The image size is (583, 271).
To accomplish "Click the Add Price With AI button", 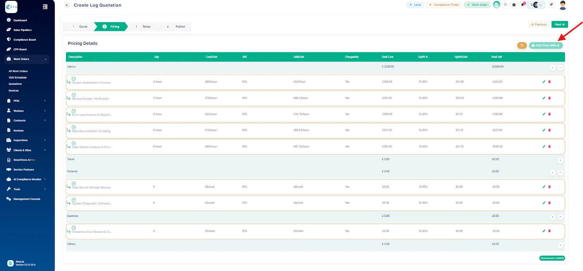I will (545, 45).
